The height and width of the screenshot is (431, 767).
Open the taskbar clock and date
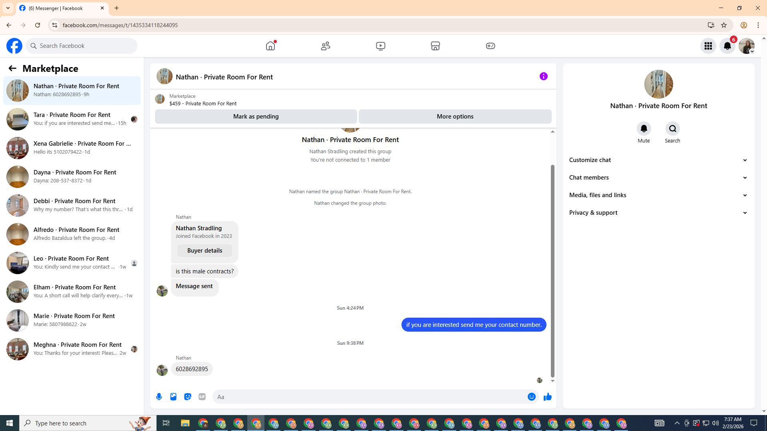pyautogui.click(x=733, y=423)
